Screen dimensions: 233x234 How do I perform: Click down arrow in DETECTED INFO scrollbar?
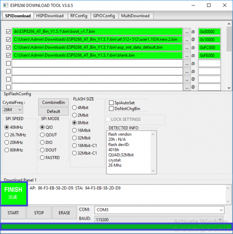pos(153,171)
